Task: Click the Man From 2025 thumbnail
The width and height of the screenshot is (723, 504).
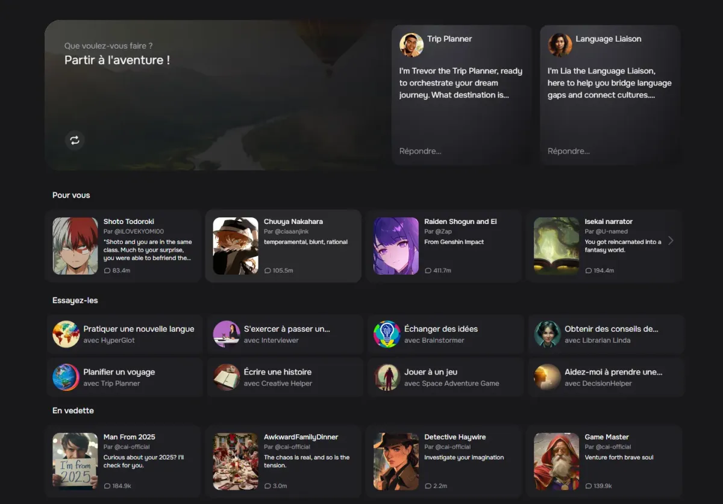Action: (75, 461)
